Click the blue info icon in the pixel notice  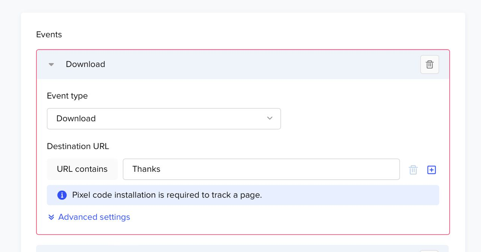click(62, 195)
